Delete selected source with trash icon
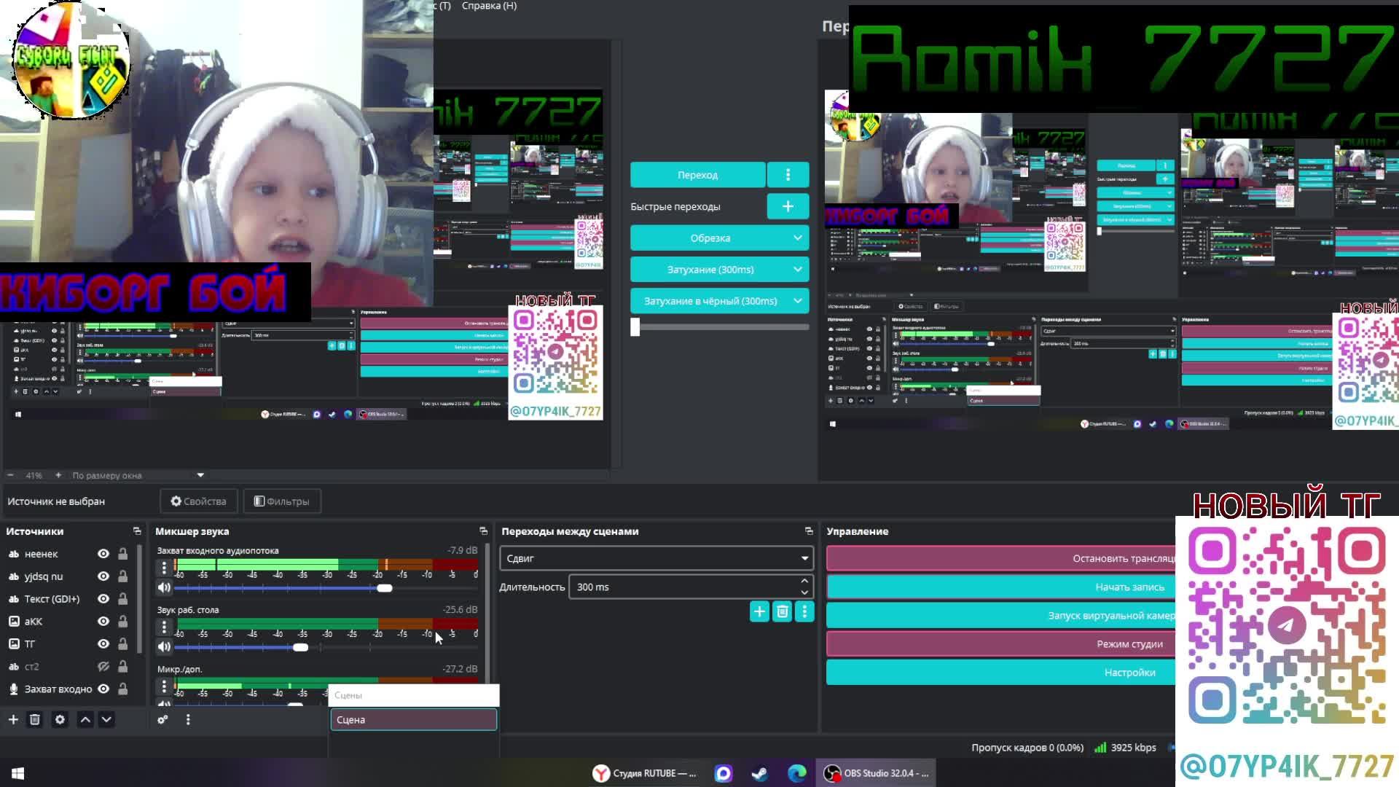 pos(34,720)
